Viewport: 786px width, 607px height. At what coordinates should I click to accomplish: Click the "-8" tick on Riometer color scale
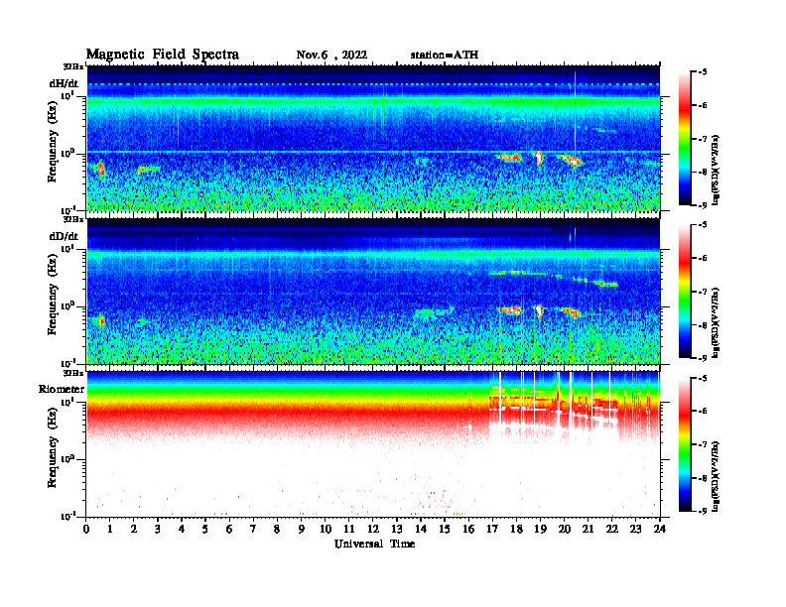703,478
